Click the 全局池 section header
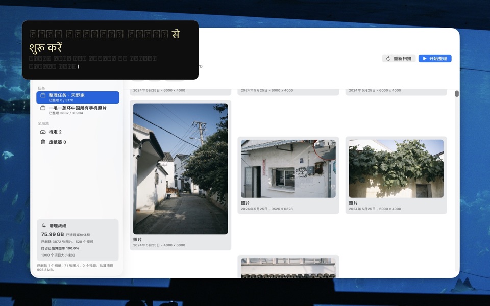490x306 pixels. [43, 123]
